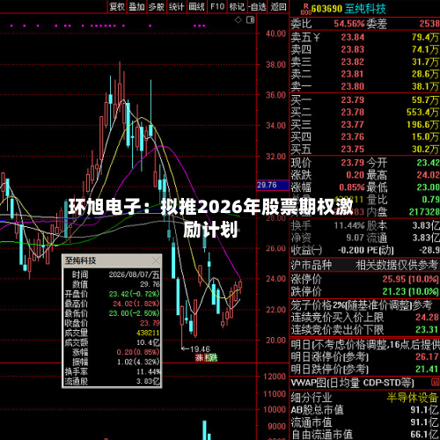The image size is (440, 440).
Task: Open the F10 company info page
Action: [x=217, y=6]
